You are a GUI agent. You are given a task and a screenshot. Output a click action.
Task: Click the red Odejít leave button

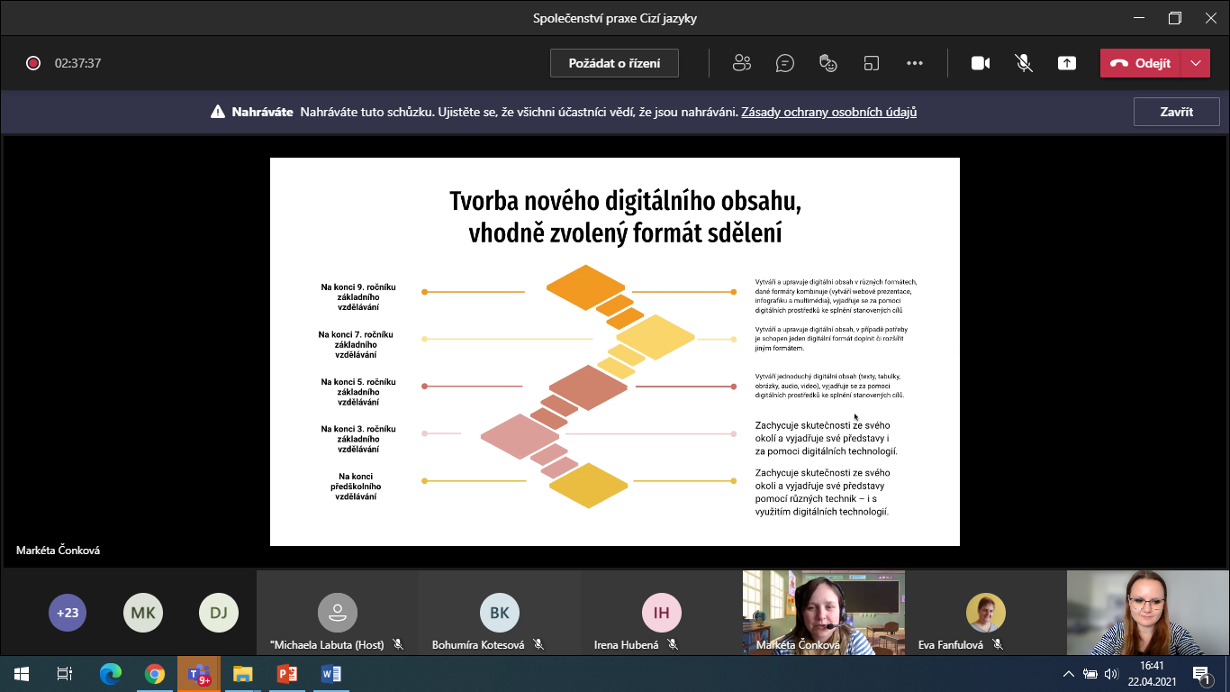[1140, 63]
